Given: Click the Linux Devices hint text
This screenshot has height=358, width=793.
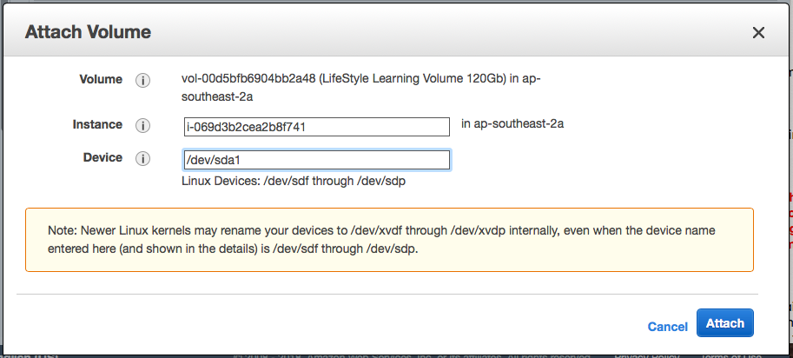Looking at the screenshot, I should (x=294, y=181).
